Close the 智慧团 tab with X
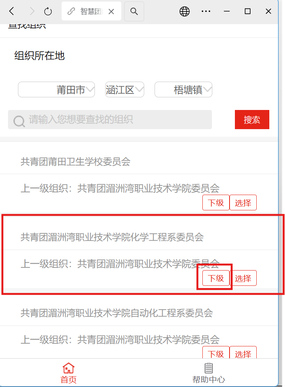Viewport: 285px width, 387px height. [111, 11]
